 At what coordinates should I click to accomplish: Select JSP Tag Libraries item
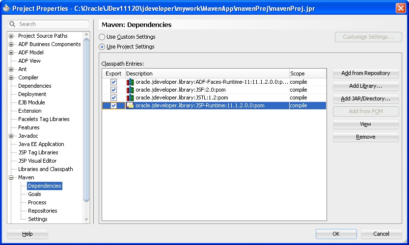(x=38, y=152)
